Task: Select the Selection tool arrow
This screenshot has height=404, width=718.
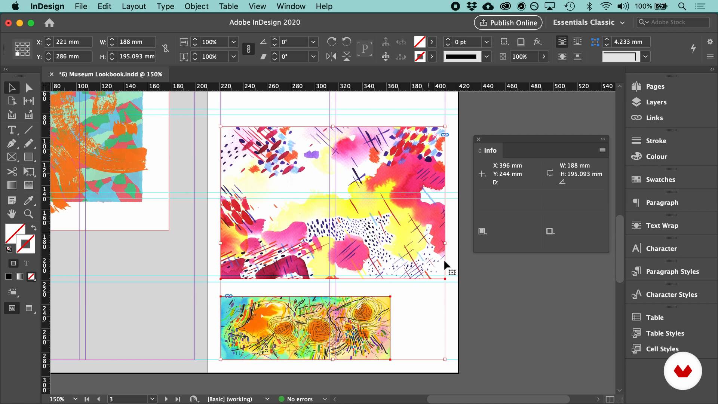Action: 12,88
